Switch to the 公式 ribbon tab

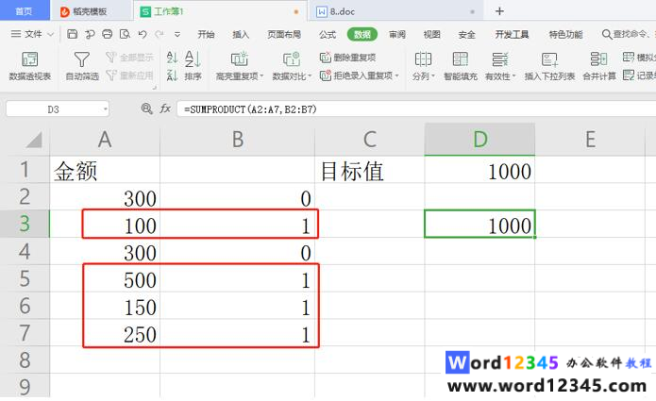pos(328,34)
